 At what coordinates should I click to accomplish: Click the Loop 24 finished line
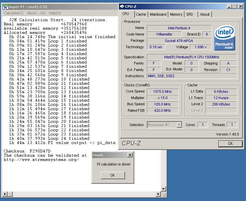49,138
